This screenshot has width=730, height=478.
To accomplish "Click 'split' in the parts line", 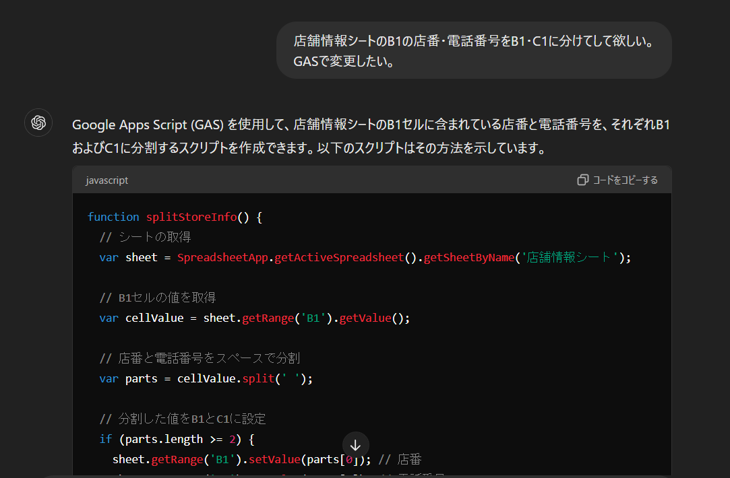I will (258, 378).
